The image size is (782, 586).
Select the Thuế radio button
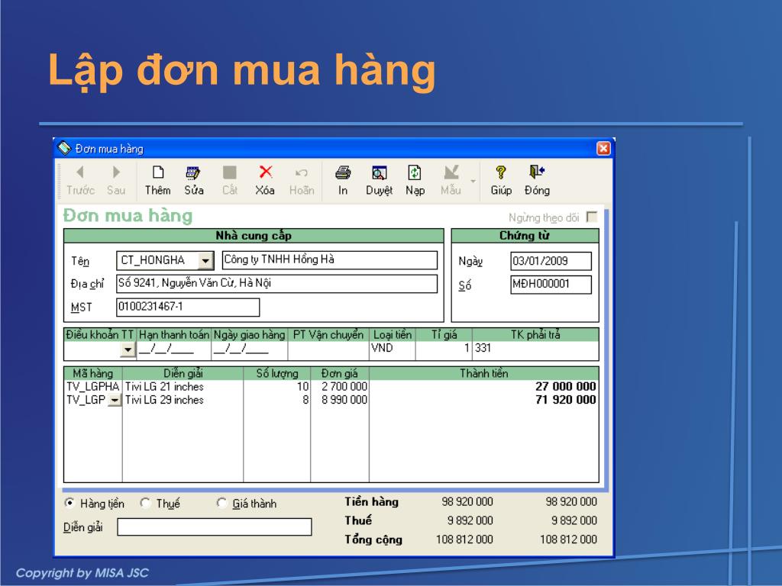145,504
